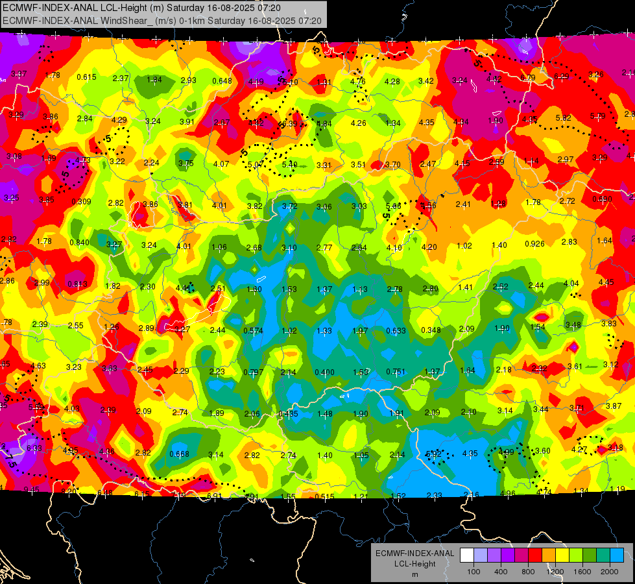Screen dimensions: 635x584
Task: Click the wind shear value '5.82'
Action: pos(563,118)
